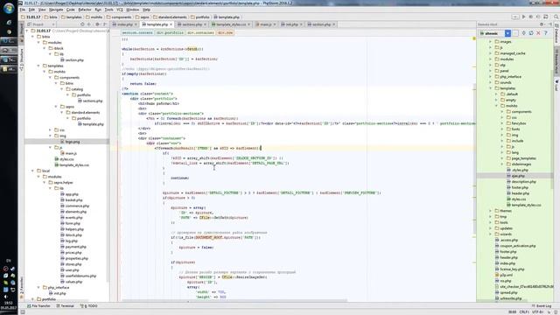
Task: Close the template.php editor tab
Action: click(171, 24)
